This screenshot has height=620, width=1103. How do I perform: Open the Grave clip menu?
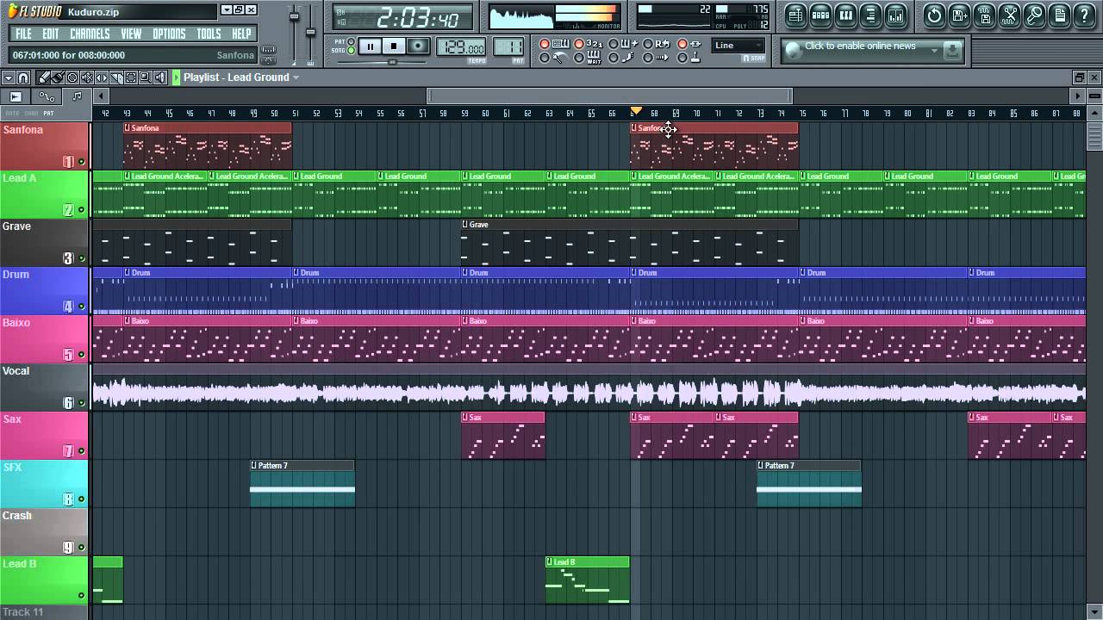tap(465, 224)
